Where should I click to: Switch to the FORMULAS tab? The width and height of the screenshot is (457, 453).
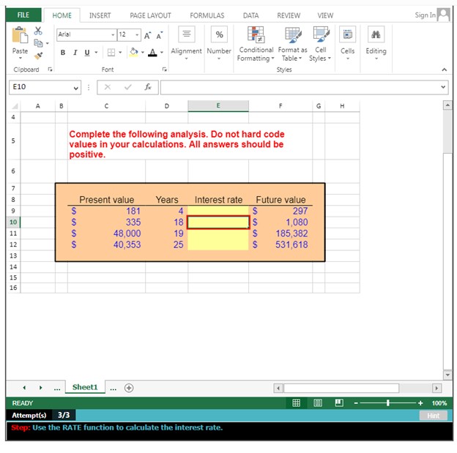[x=207, y=15]
